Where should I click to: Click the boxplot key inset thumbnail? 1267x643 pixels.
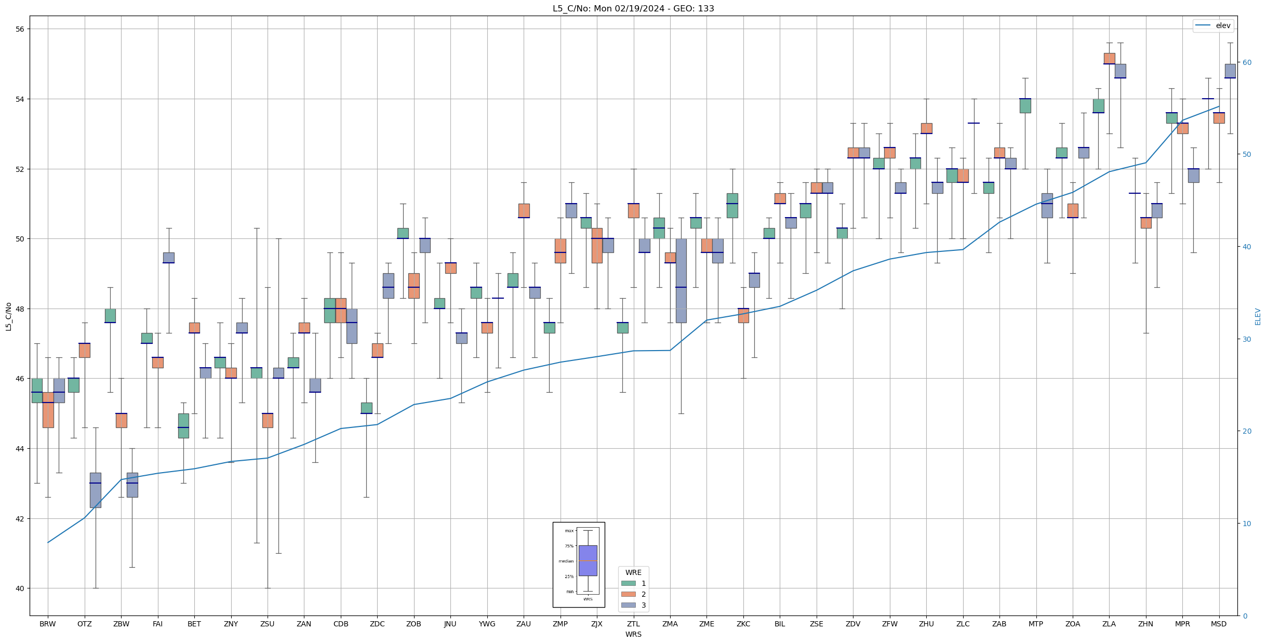coord(578,564)
